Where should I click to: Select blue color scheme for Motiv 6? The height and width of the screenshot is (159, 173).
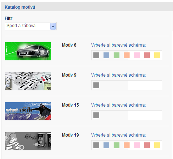[106, 55]
